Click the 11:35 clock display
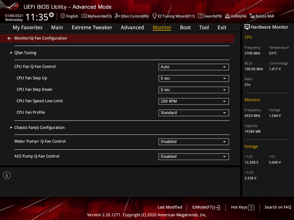The height and width of the screenshot is (220, 294). point(37,17)
